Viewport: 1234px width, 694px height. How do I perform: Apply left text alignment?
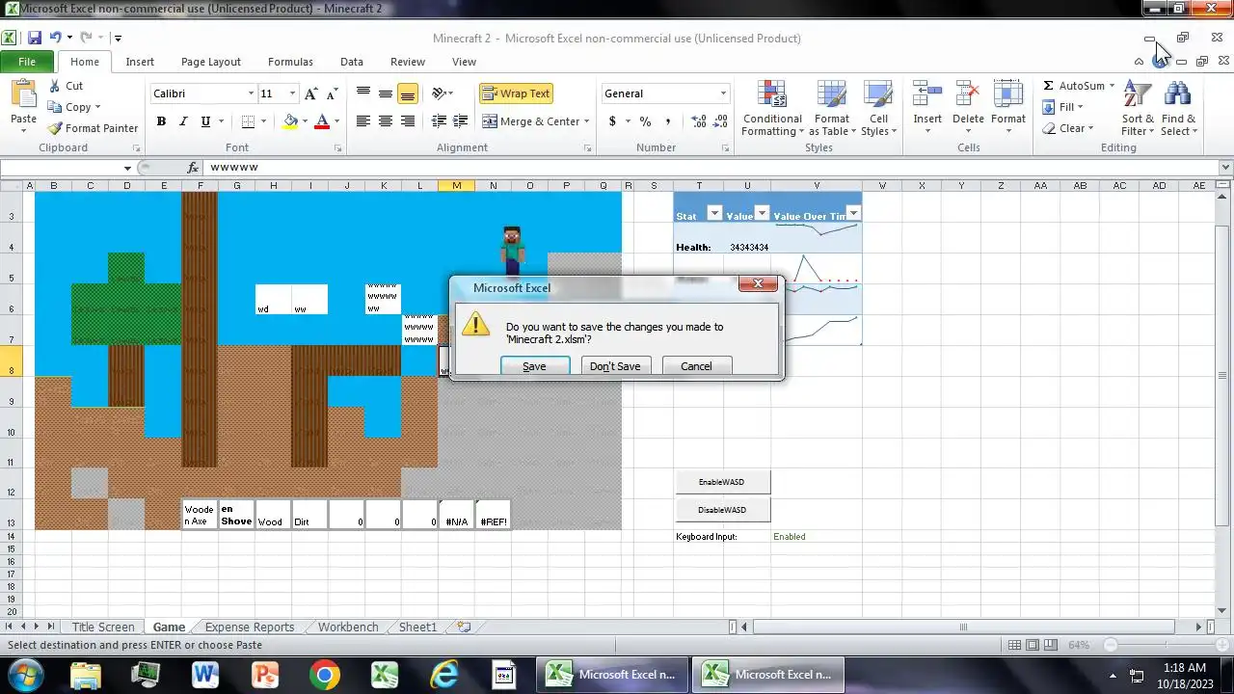point(363,121)
